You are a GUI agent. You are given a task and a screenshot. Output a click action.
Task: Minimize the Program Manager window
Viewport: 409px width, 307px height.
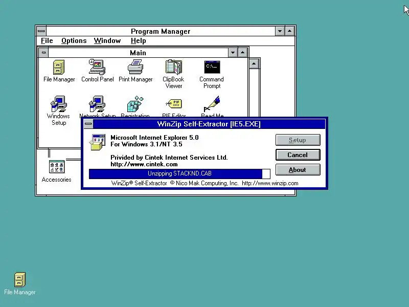click(x=280, y=31)
